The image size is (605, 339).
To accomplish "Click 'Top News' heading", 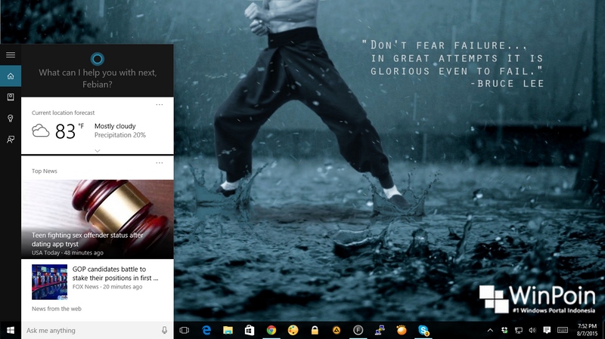I will coord(45,171).
